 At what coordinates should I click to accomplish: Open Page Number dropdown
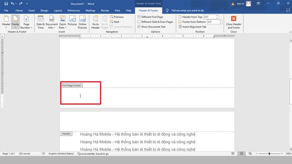[26, 22]
